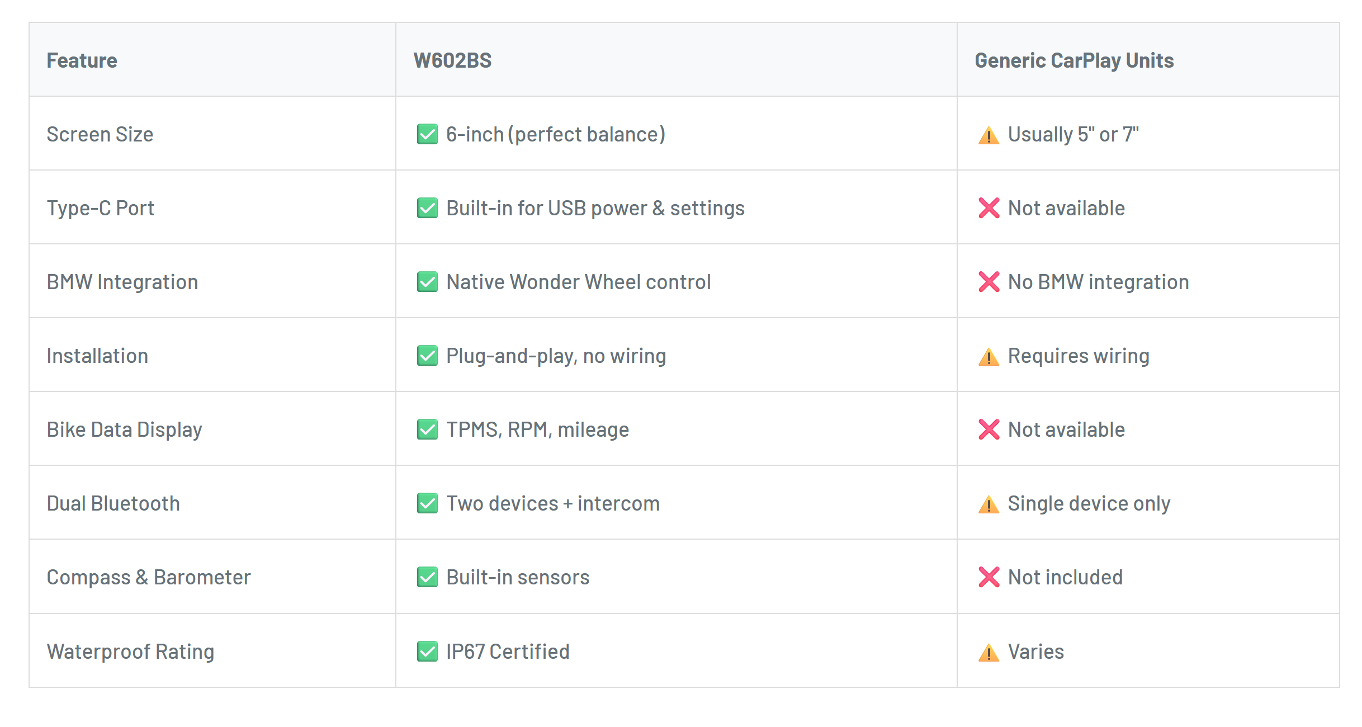
Task: Click the warning icon next to Requires wiring
Action: [x=989, y=356]
